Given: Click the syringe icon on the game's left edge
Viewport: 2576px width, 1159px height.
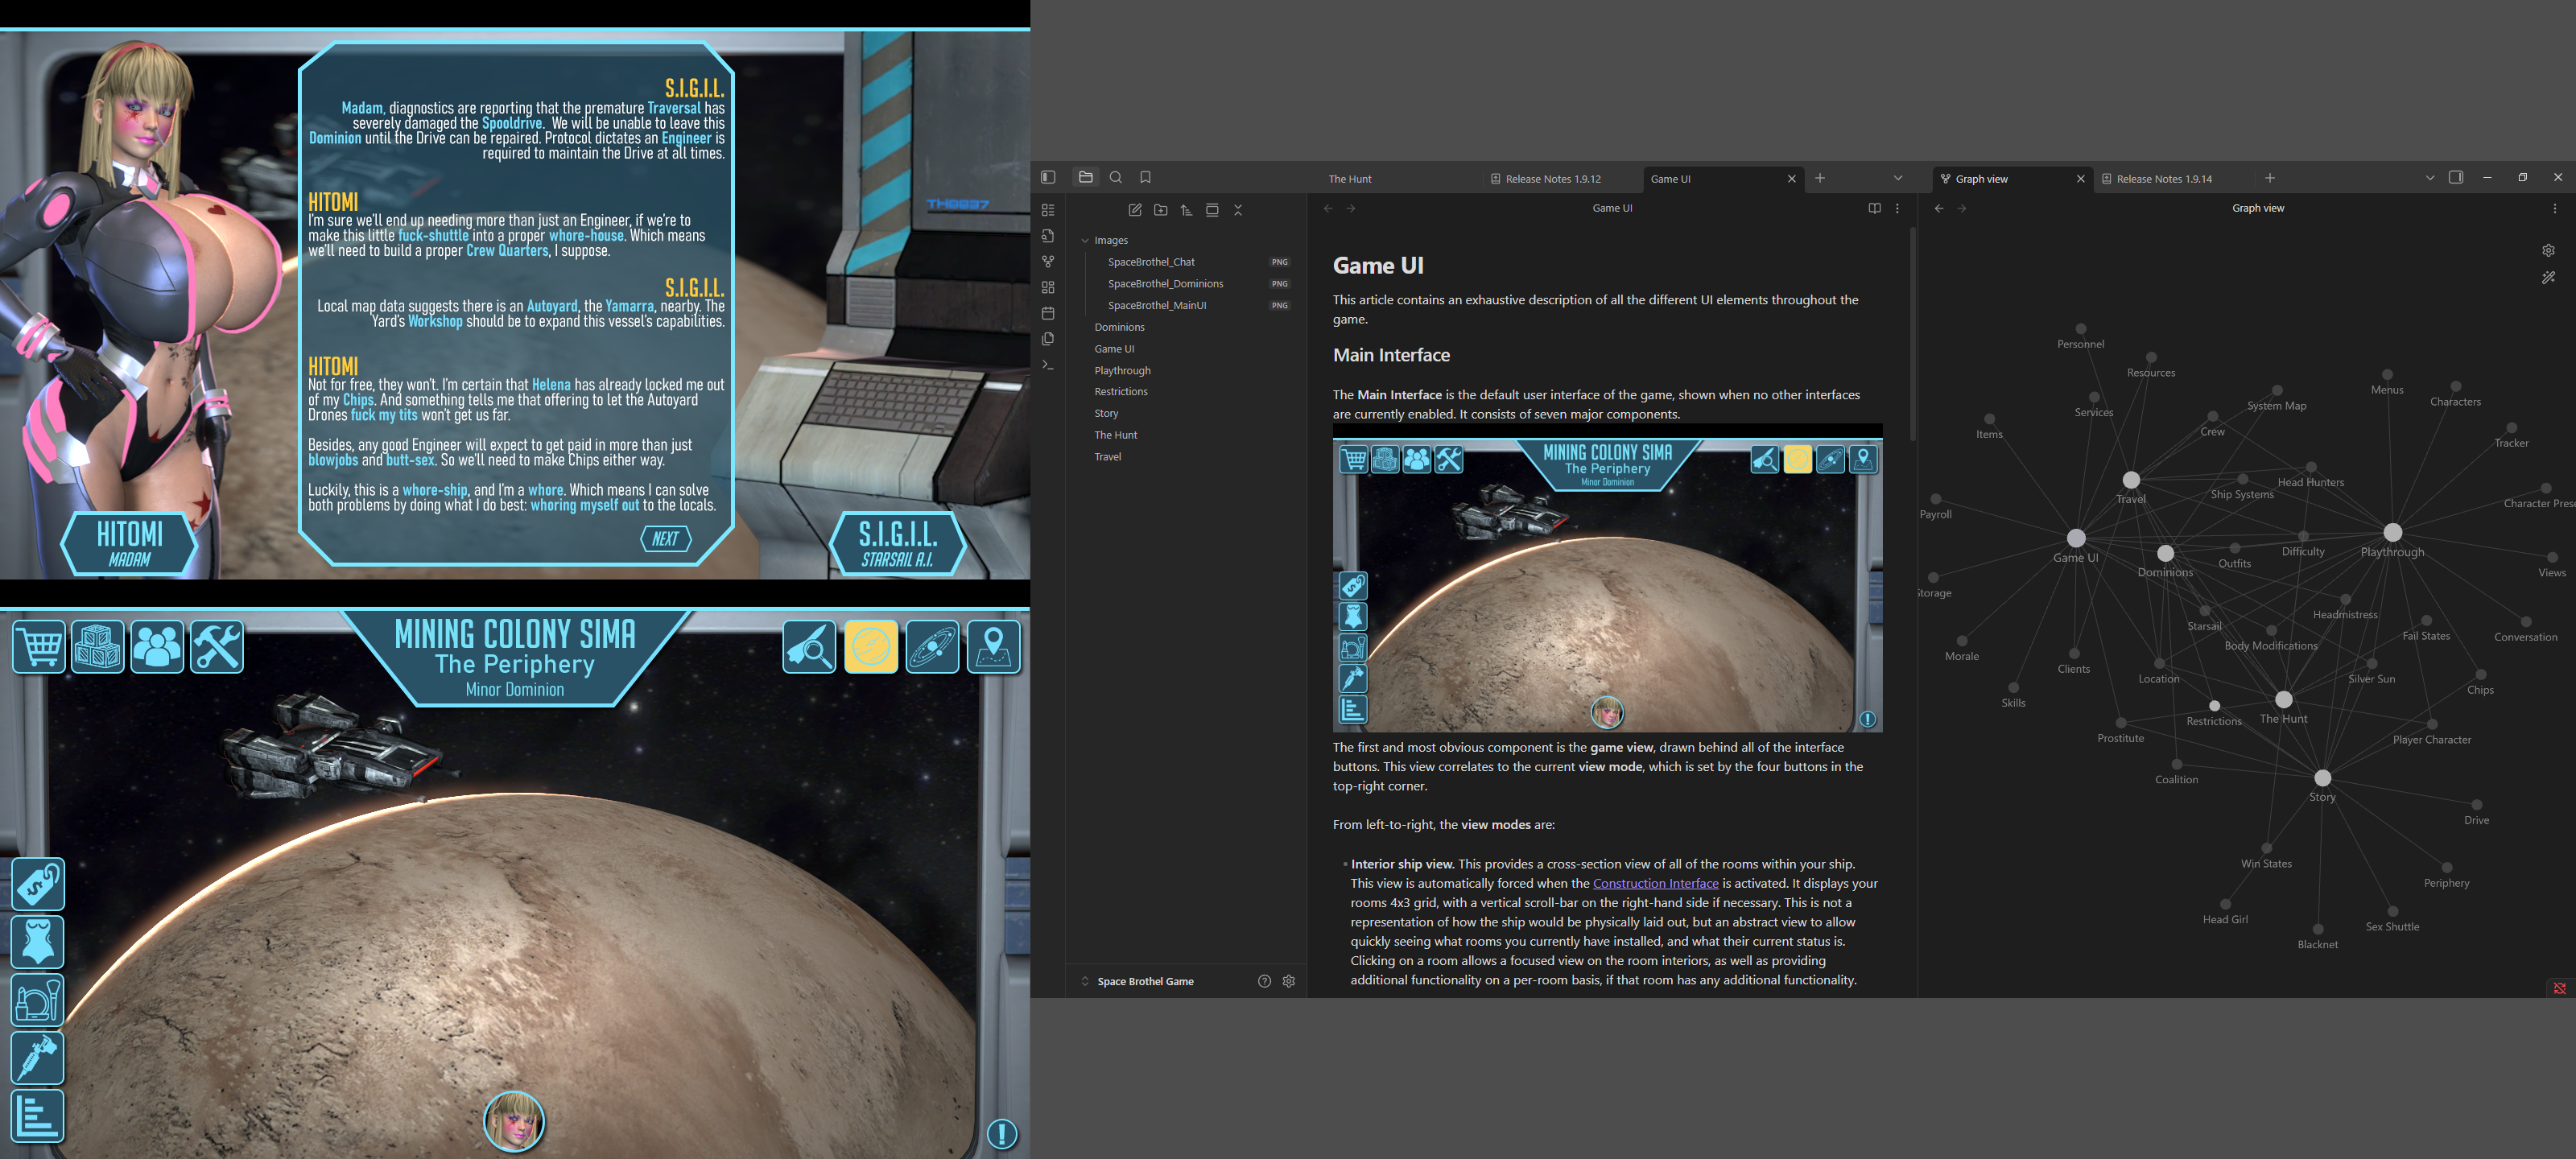Looking at the screenshot, I should [x=38, y=1058].
